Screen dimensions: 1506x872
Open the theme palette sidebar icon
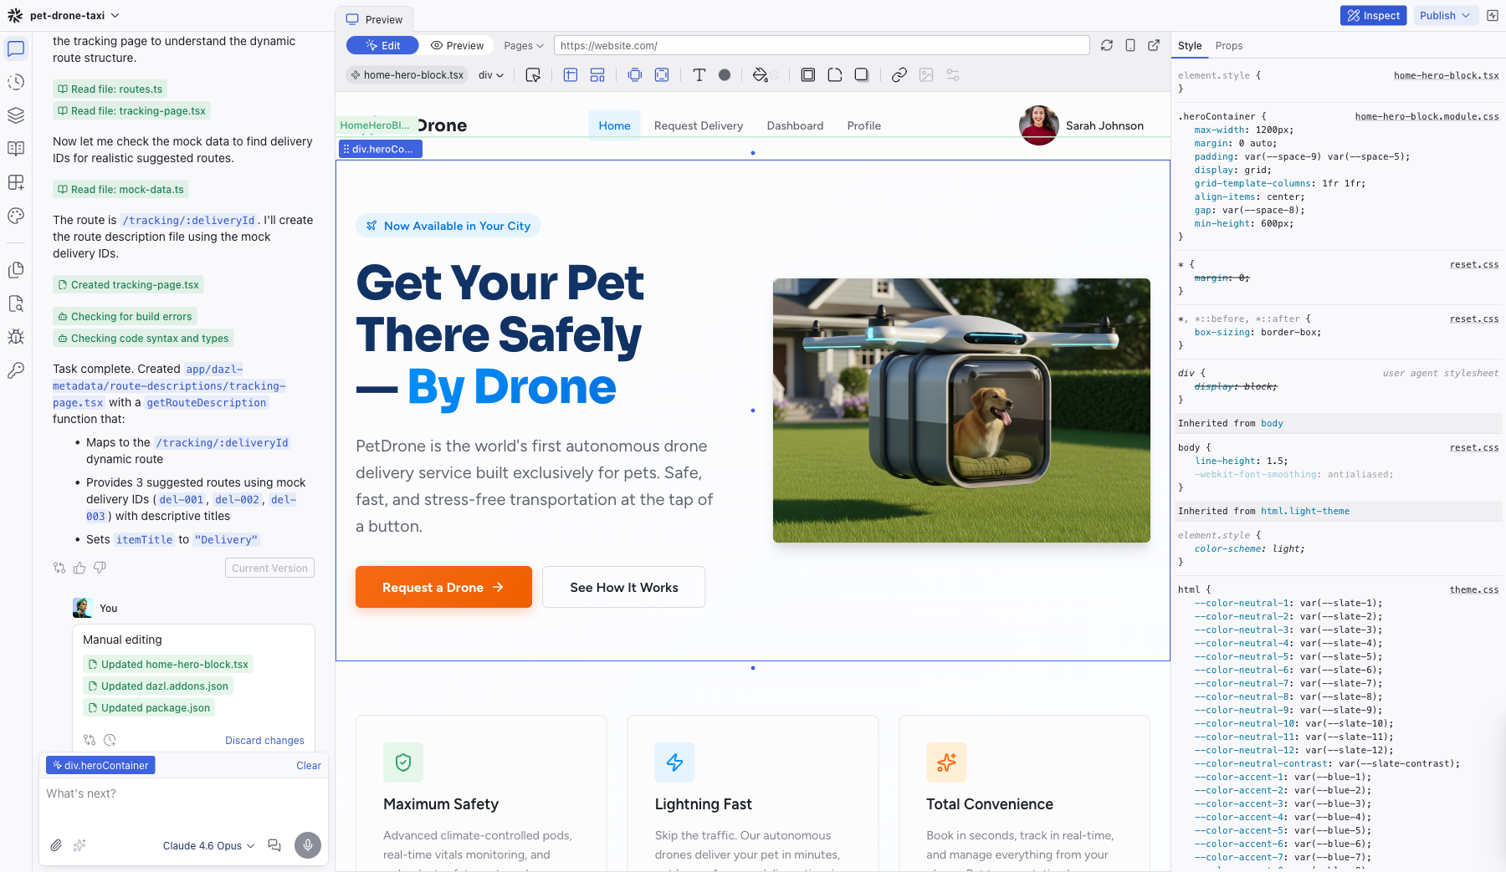(16, 216)
